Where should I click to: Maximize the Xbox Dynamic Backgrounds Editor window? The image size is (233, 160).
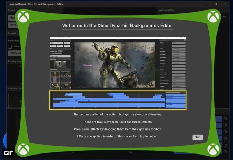(x=216, y=4)
